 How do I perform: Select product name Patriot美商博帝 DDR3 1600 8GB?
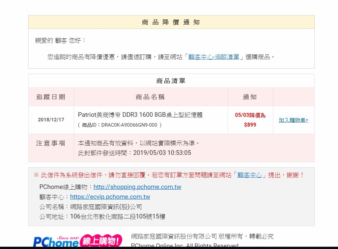coord(140,115)
